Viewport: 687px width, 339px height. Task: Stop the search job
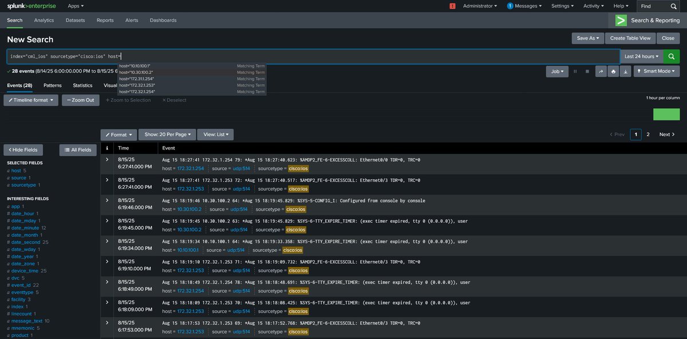click(587, 72)
